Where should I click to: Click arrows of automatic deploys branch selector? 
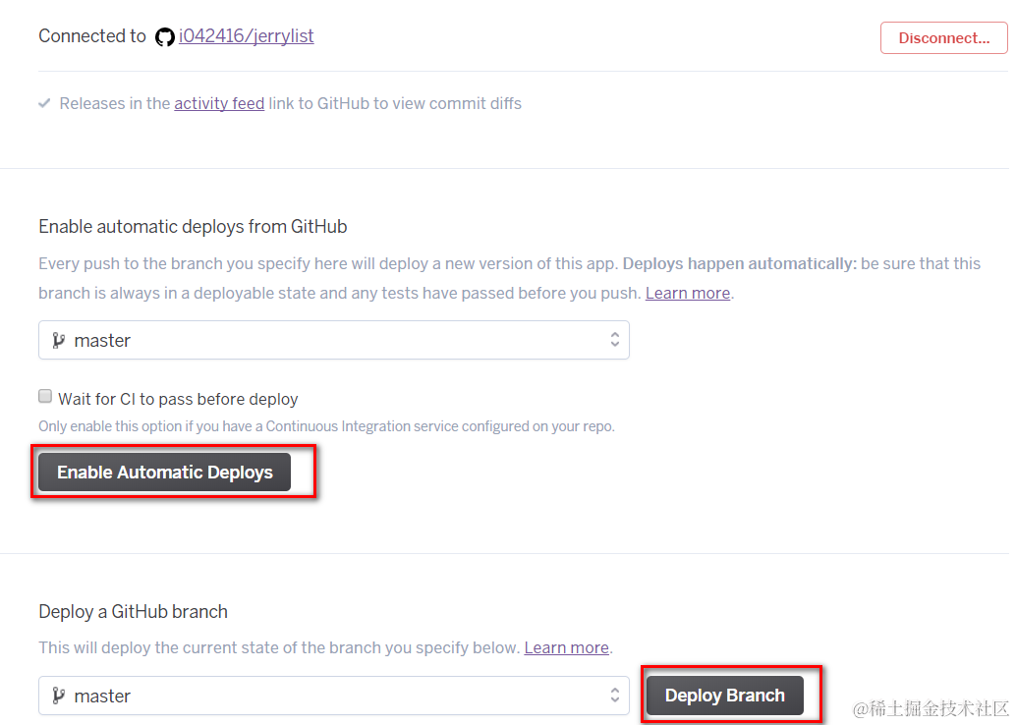tap(614, 340)
